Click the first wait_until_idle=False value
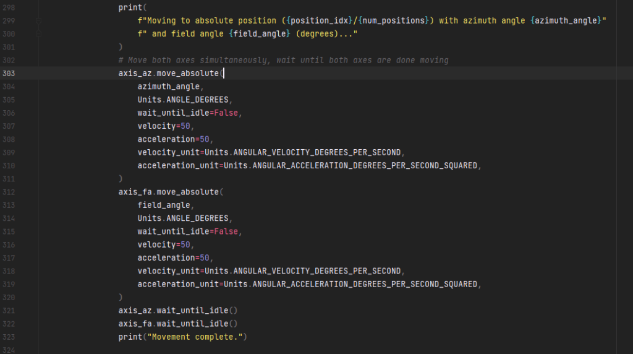 [188, 113]
